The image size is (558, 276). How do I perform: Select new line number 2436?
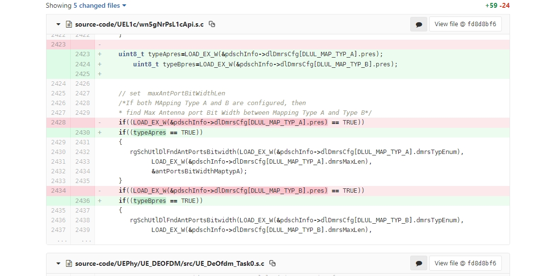(82, 200)
